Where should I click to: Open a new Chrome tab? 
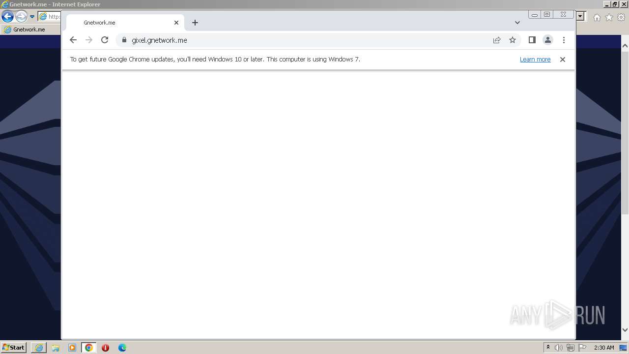click(x=195, y=23)
